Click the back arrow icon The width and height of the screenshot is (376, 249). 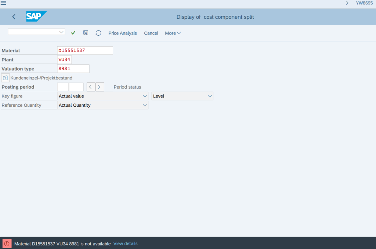point(14,17)
